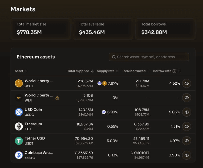Sort by Supply rate column arrows

(x=117, y=71)
